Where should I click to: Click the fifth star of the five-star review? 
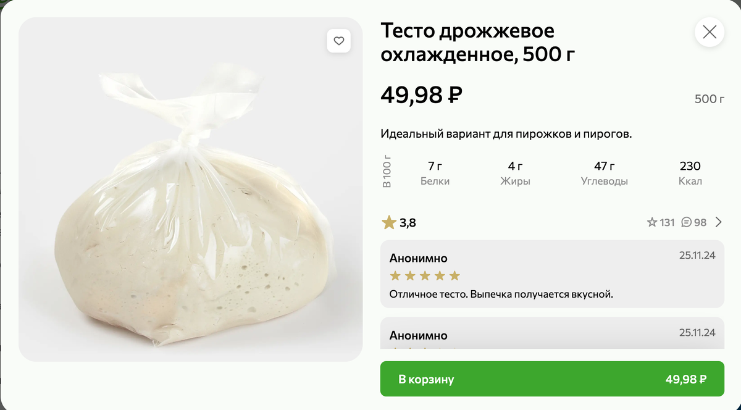pos(456,275)
